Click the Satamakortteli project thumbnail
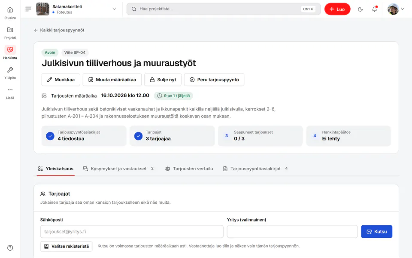Viewport: 412px width, 258px height. point(42,9)
